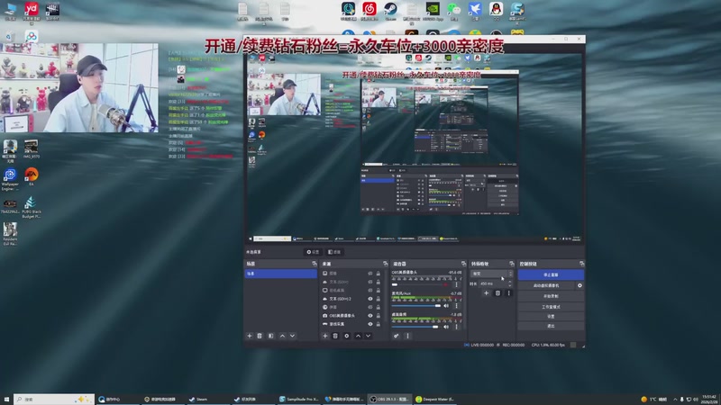Open 桌面音频 mixer channel options menu
This screenshot has height=405, width=721.
456,327
